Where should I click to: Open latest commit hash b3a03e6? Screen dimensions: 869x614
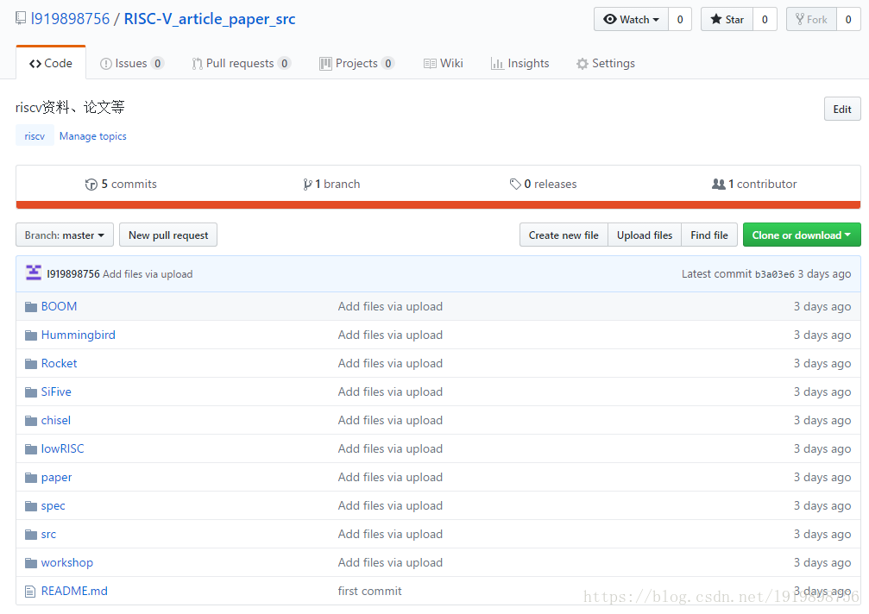click(774, 274)
